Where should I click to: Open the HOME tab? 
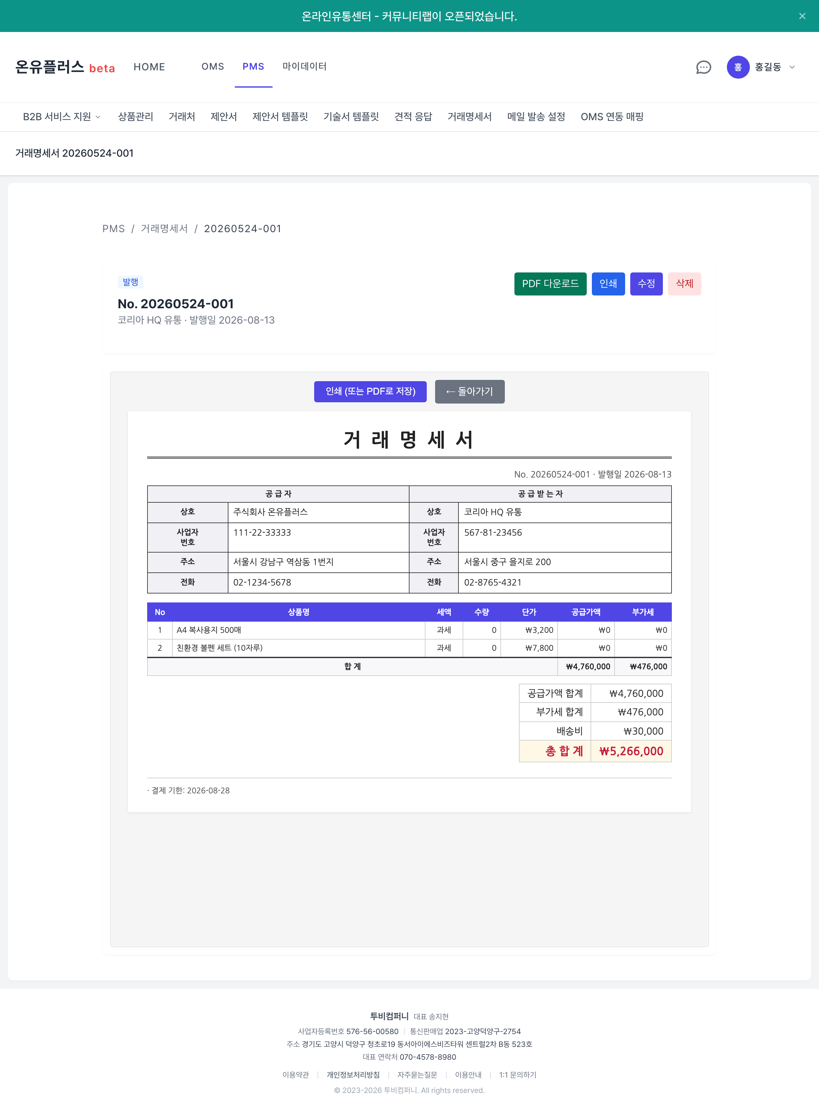point(149,67)
